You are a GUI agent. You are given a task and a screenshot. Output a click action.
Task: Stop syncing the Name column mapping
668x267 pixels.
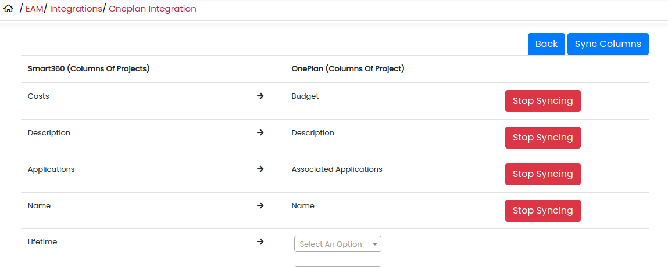pyautogui.click(x=543, y=211)
